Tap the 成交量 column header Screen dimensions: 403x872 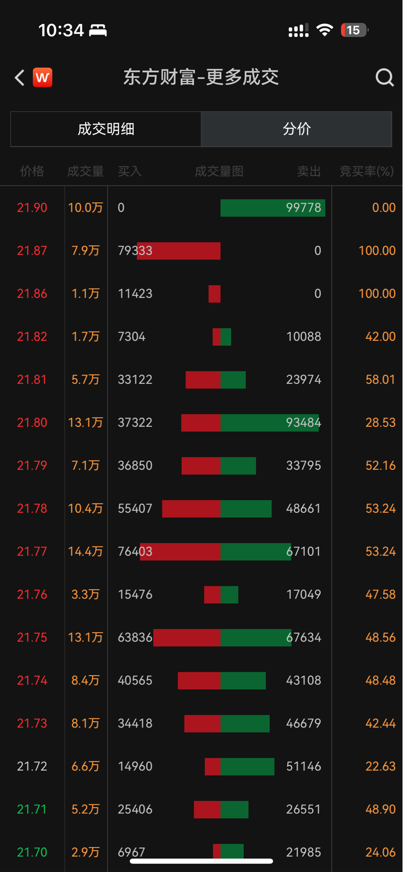tap(85, 171)
